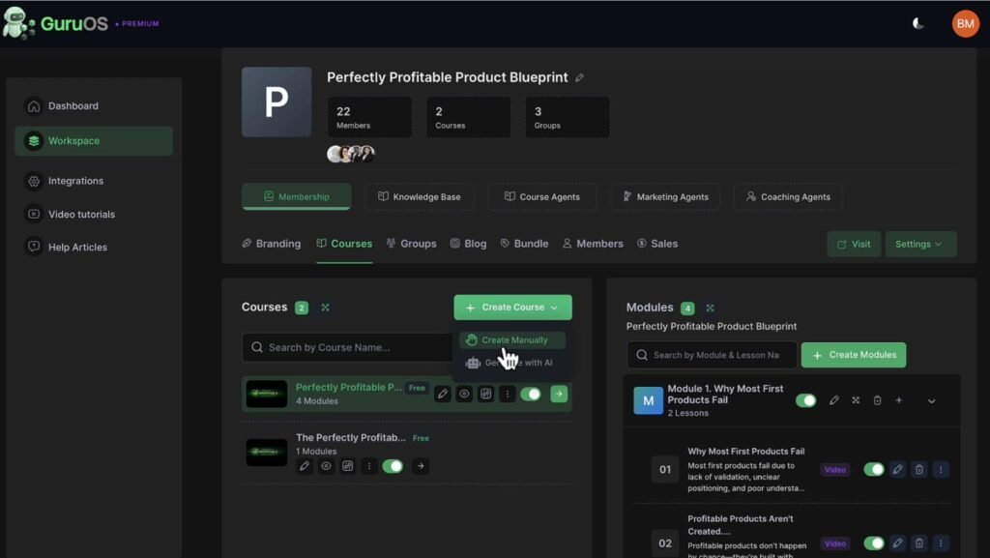This screenshot has height=558, width=990.
Task: Click the GuruOS robot logo
Action: tap(17, 23)
